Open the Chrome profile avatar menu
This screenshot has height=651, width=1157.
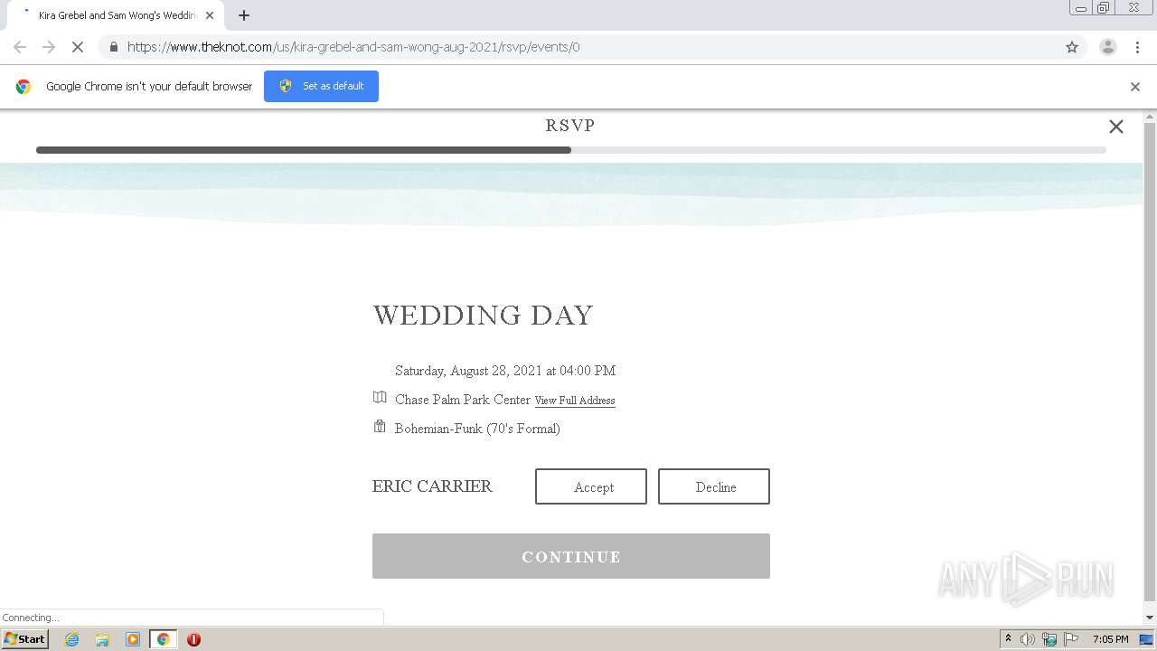[x=1108, y=47]
